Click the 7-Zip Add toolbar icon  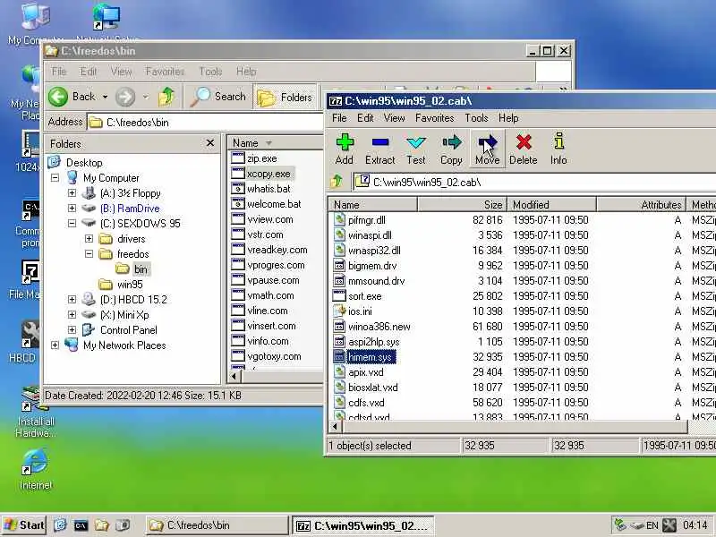click(x=345, y=149)
